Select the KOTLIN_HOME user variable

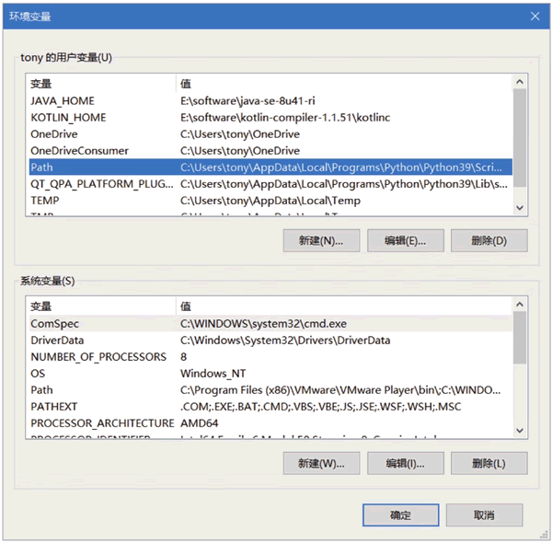(x=270, y=118)
